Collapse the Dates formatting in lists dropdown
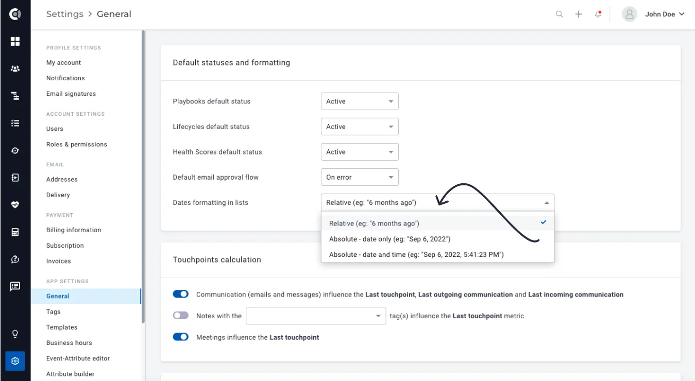The width and height of the screenshot is (695, 381). pos(437,202)
